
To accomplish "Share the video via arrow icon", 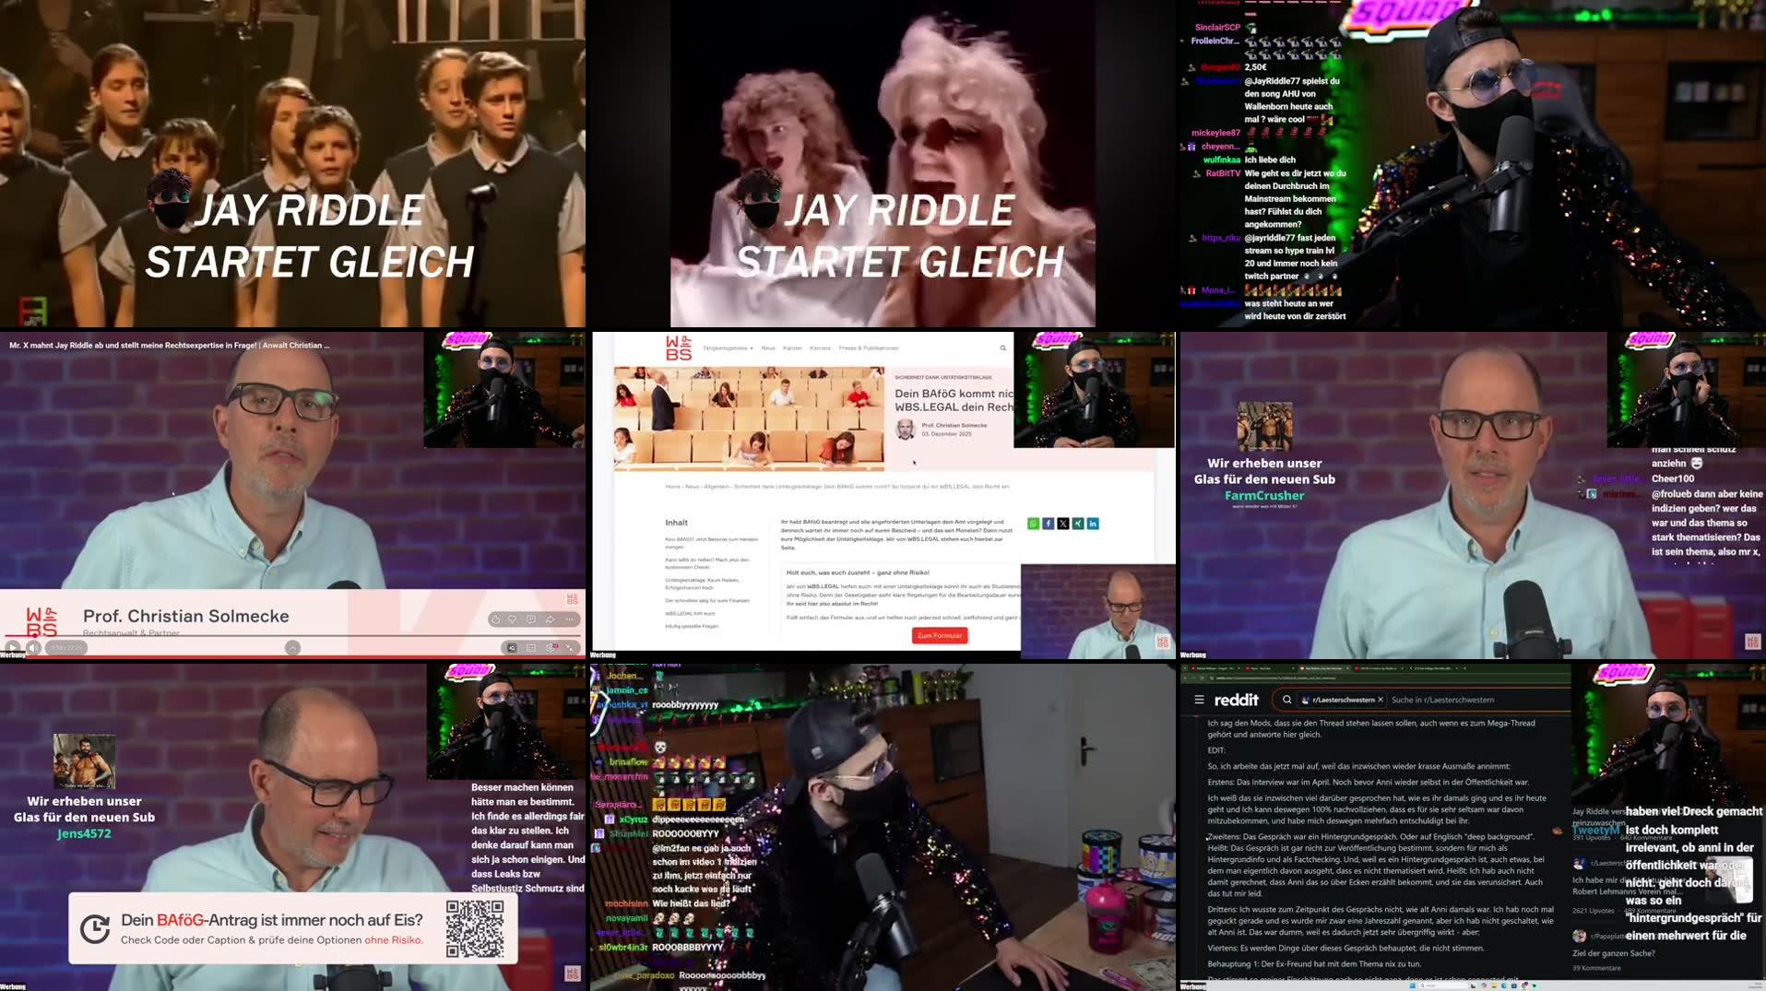I will pos(550,619).
